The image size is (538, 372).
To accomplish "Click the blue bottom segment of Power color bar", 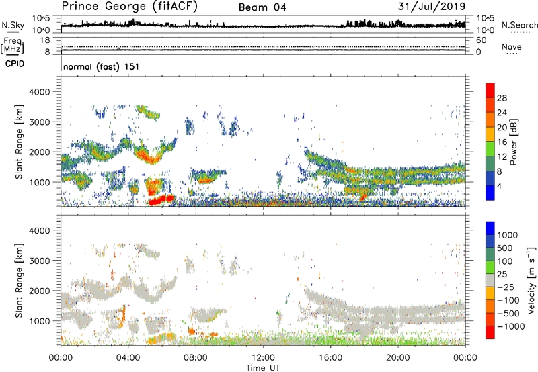I will 490,193.
